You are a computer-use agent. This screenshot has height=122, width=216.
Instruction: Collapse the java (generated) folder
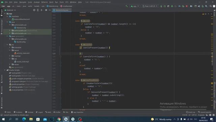pyautogui.click(x=7, y=36)
